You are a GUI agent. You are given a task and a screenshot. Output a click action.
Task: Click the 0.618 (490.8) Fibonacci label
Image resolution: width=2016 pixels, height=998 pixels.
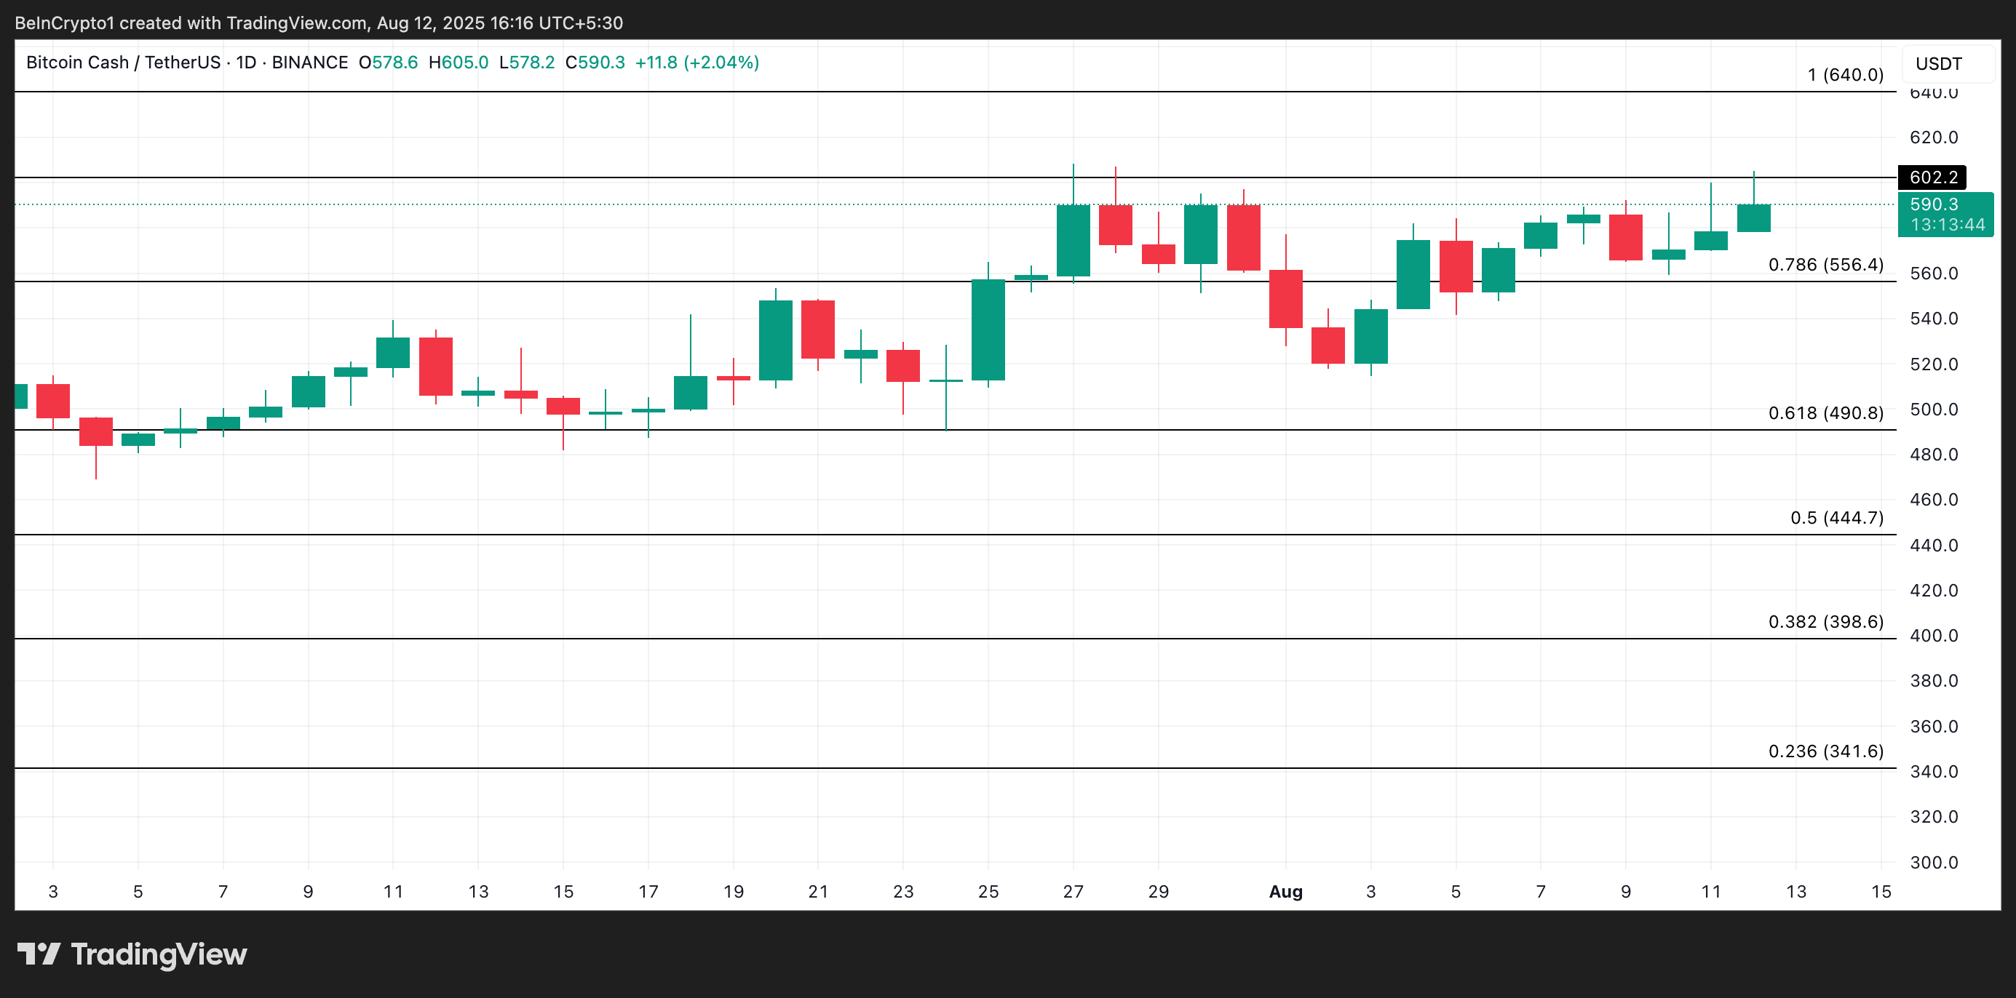(1825, 413)
